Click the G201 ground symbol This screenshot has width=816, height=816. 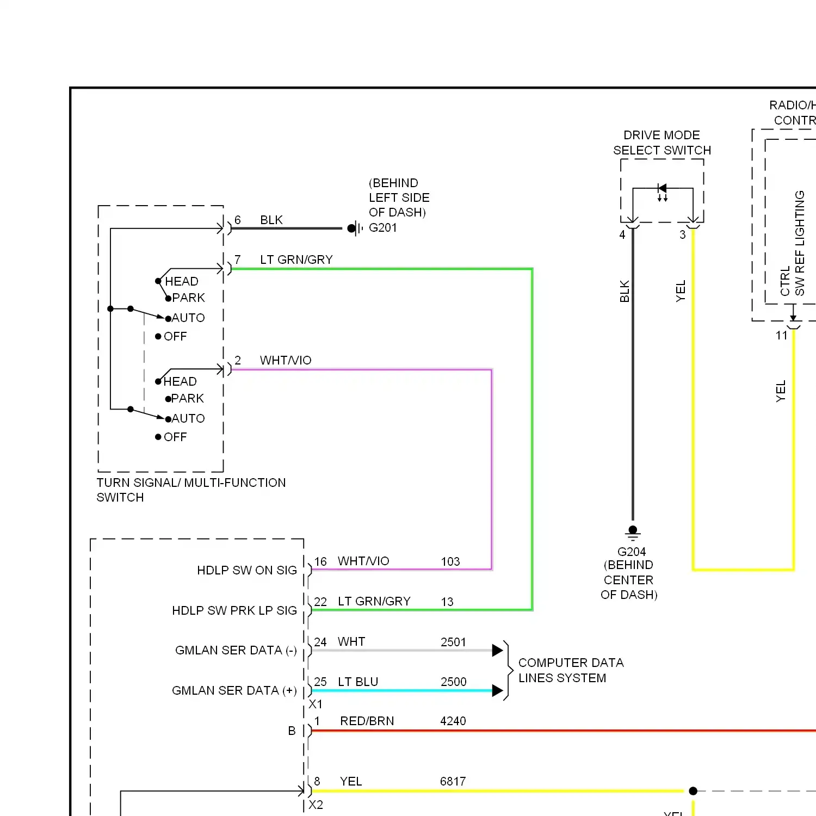tap(355, 228)
